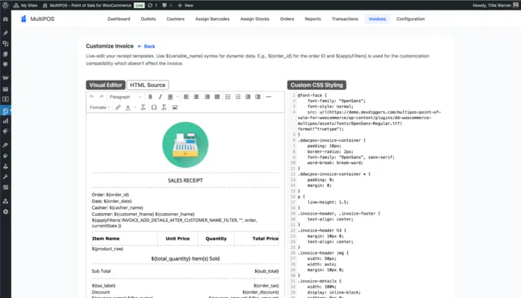Clear formatting with first Tx icon
This screenshot has height=298, width=521.
pos(143,107)
